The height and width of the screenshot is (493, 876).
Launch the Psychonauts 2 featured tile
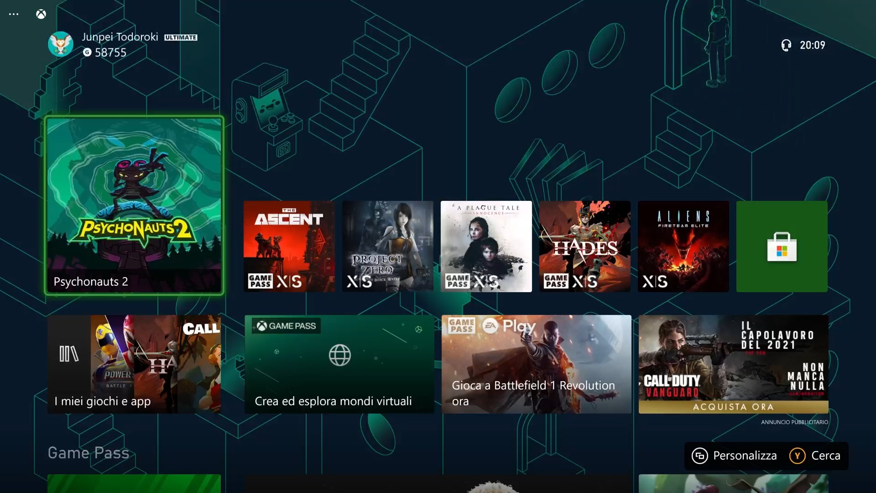(134, 205)
